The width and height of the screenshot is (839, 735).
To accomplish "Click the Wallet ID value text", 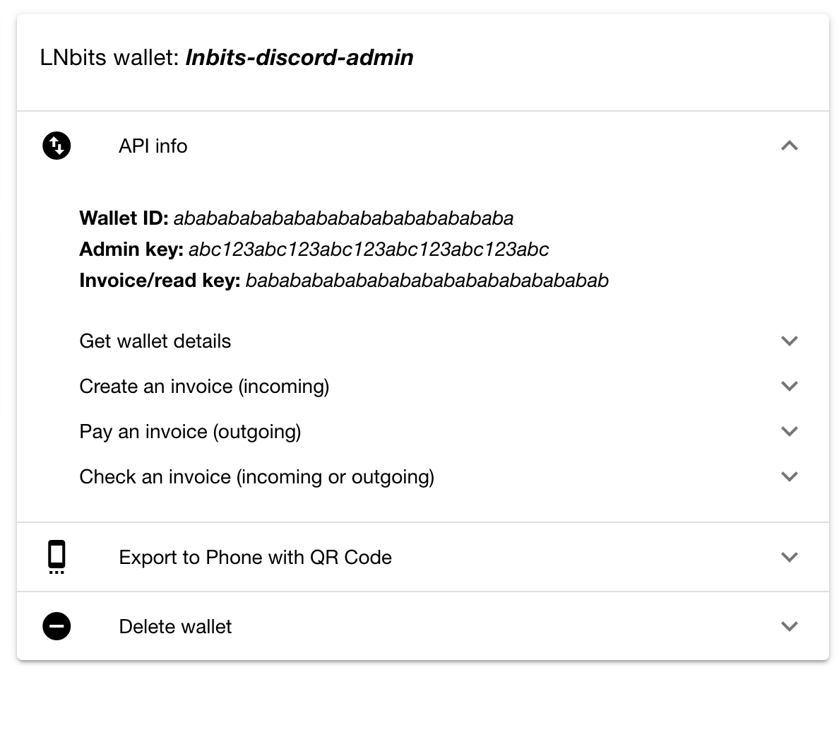I will click(343, 218).
